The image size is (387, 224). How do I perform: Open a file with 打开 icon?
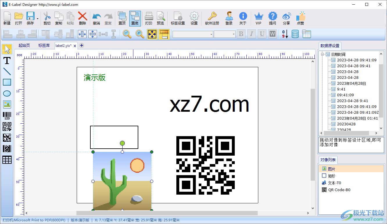click(19, 18)
